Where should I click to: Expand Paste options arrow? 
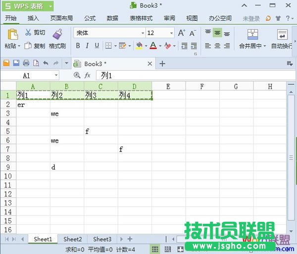(19, 46)
